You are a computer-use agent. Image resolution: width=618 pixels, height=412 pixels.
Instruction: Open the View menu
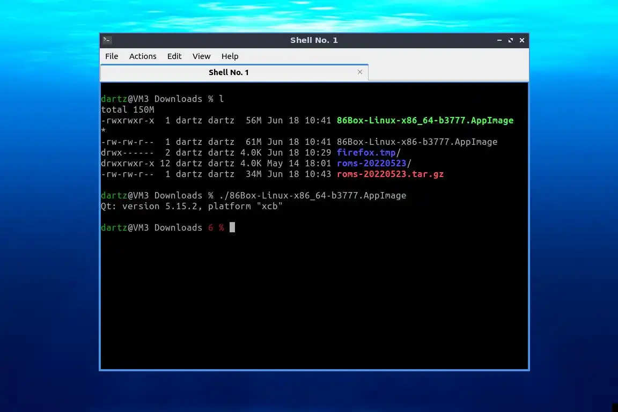click(201, 56)
